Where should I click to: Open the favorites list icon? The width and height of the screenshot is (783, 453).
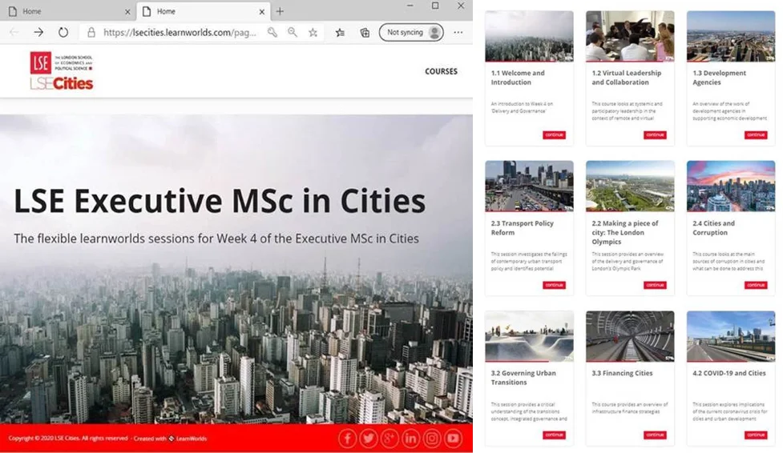click(x=340, y=33)
